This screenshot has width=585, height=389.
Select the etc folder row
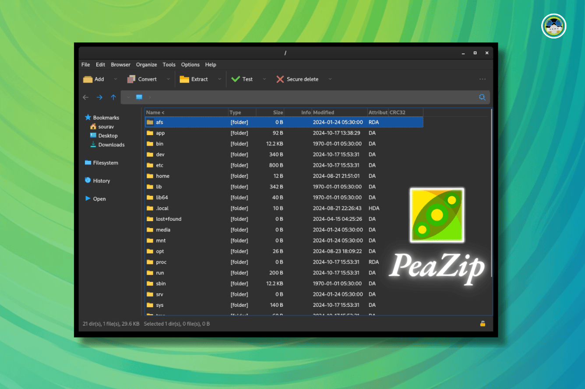click(160, 165)
